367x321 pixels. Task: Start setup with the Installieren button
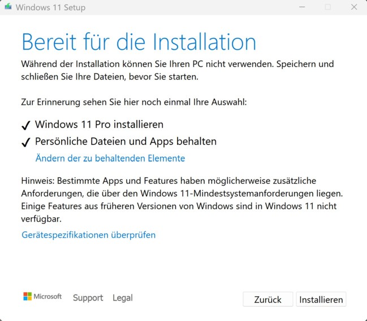pyautogui.click(x=321, y=300)
